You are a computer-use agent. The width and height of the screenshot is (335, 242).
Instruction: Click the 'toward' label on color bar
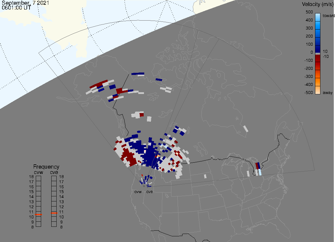(328, 16)
